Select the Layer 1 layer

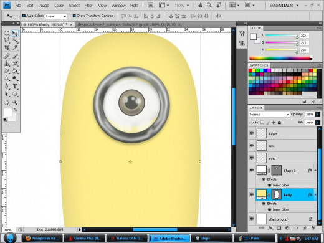tap(286, 133)
